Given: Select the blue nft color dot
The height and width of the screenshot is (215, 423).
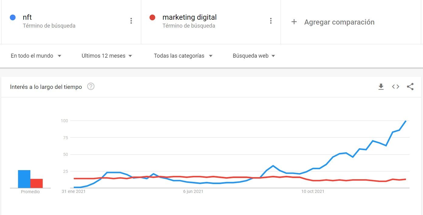Looking at the screenshot, I should 13,18.
